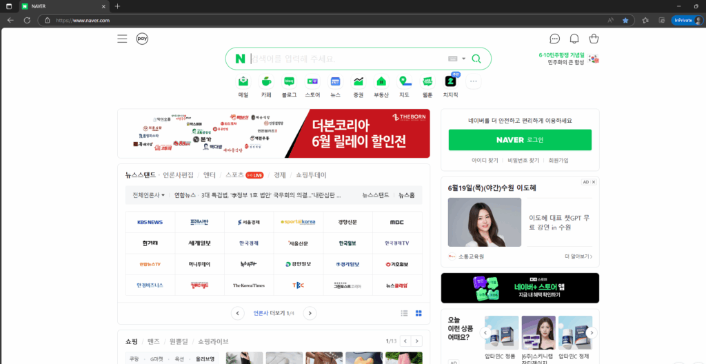Open the shopping cart icon
The image size is (706, 364).
pyautogui.click(x=594, y=39)
